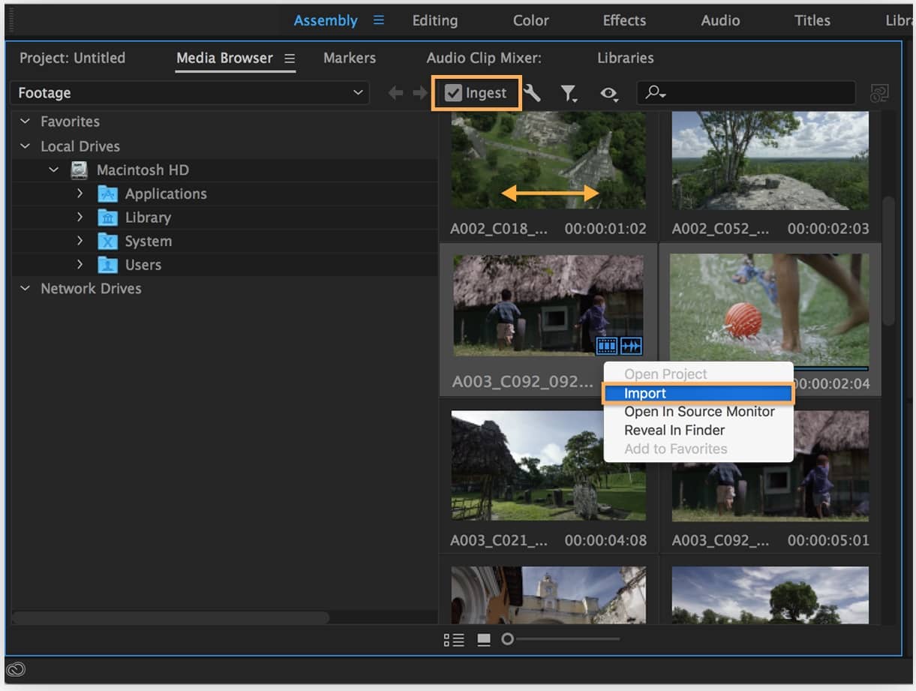The height and width of the screenshot is (691, 916).
Task: Select the A002_C052 tree clip thumbnail
Action: [x=770, y=161]
